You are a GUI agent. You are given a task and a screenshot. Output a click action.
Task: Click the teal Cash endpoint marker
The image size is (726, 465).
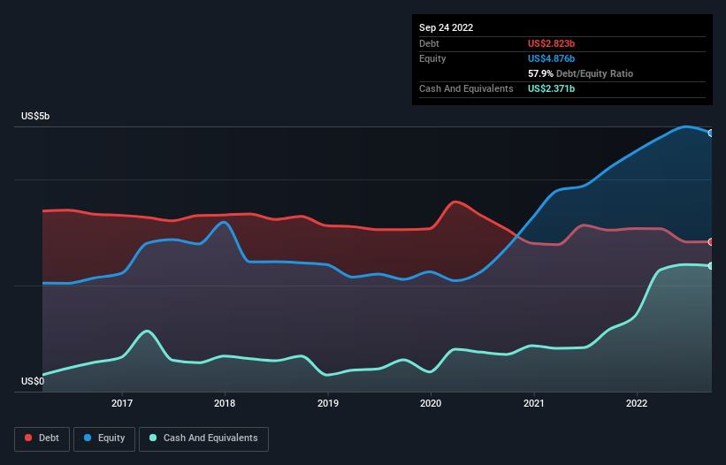pyautogui.click(x=711, y=266)
